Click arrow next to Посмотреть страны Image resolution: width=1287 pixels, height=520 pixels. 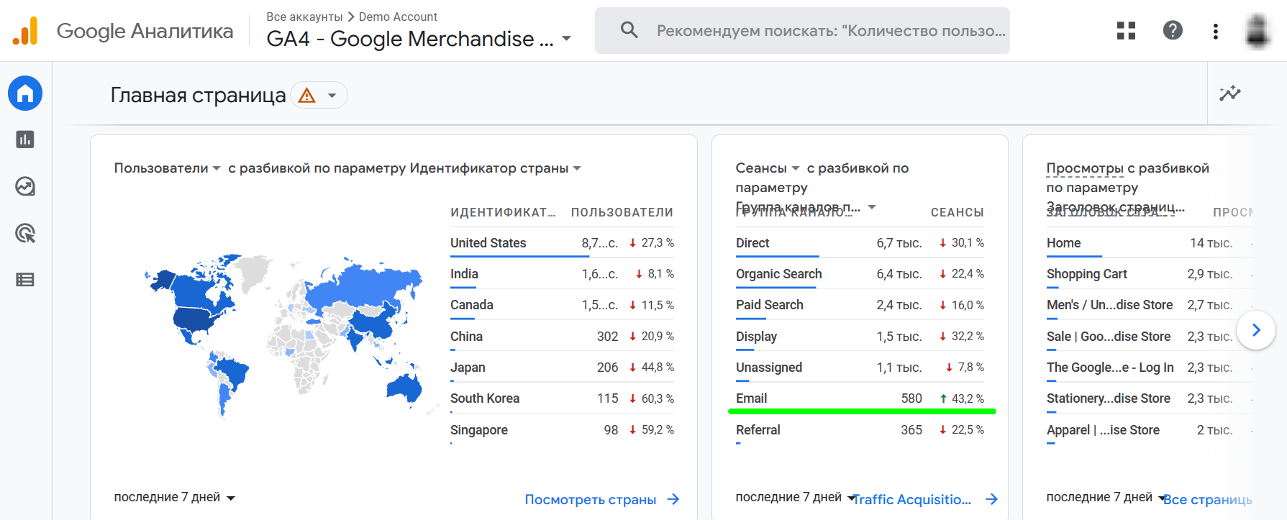(x=673, y=499)
